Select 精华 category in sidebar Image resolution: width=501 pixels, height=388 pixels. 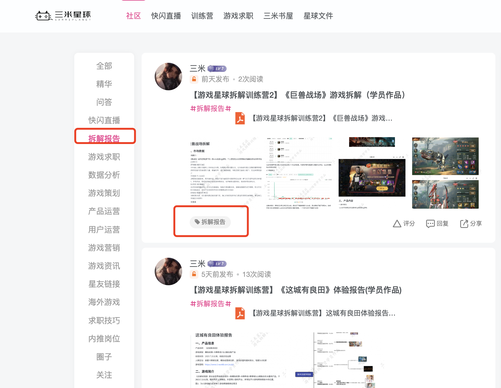[104, 84]
